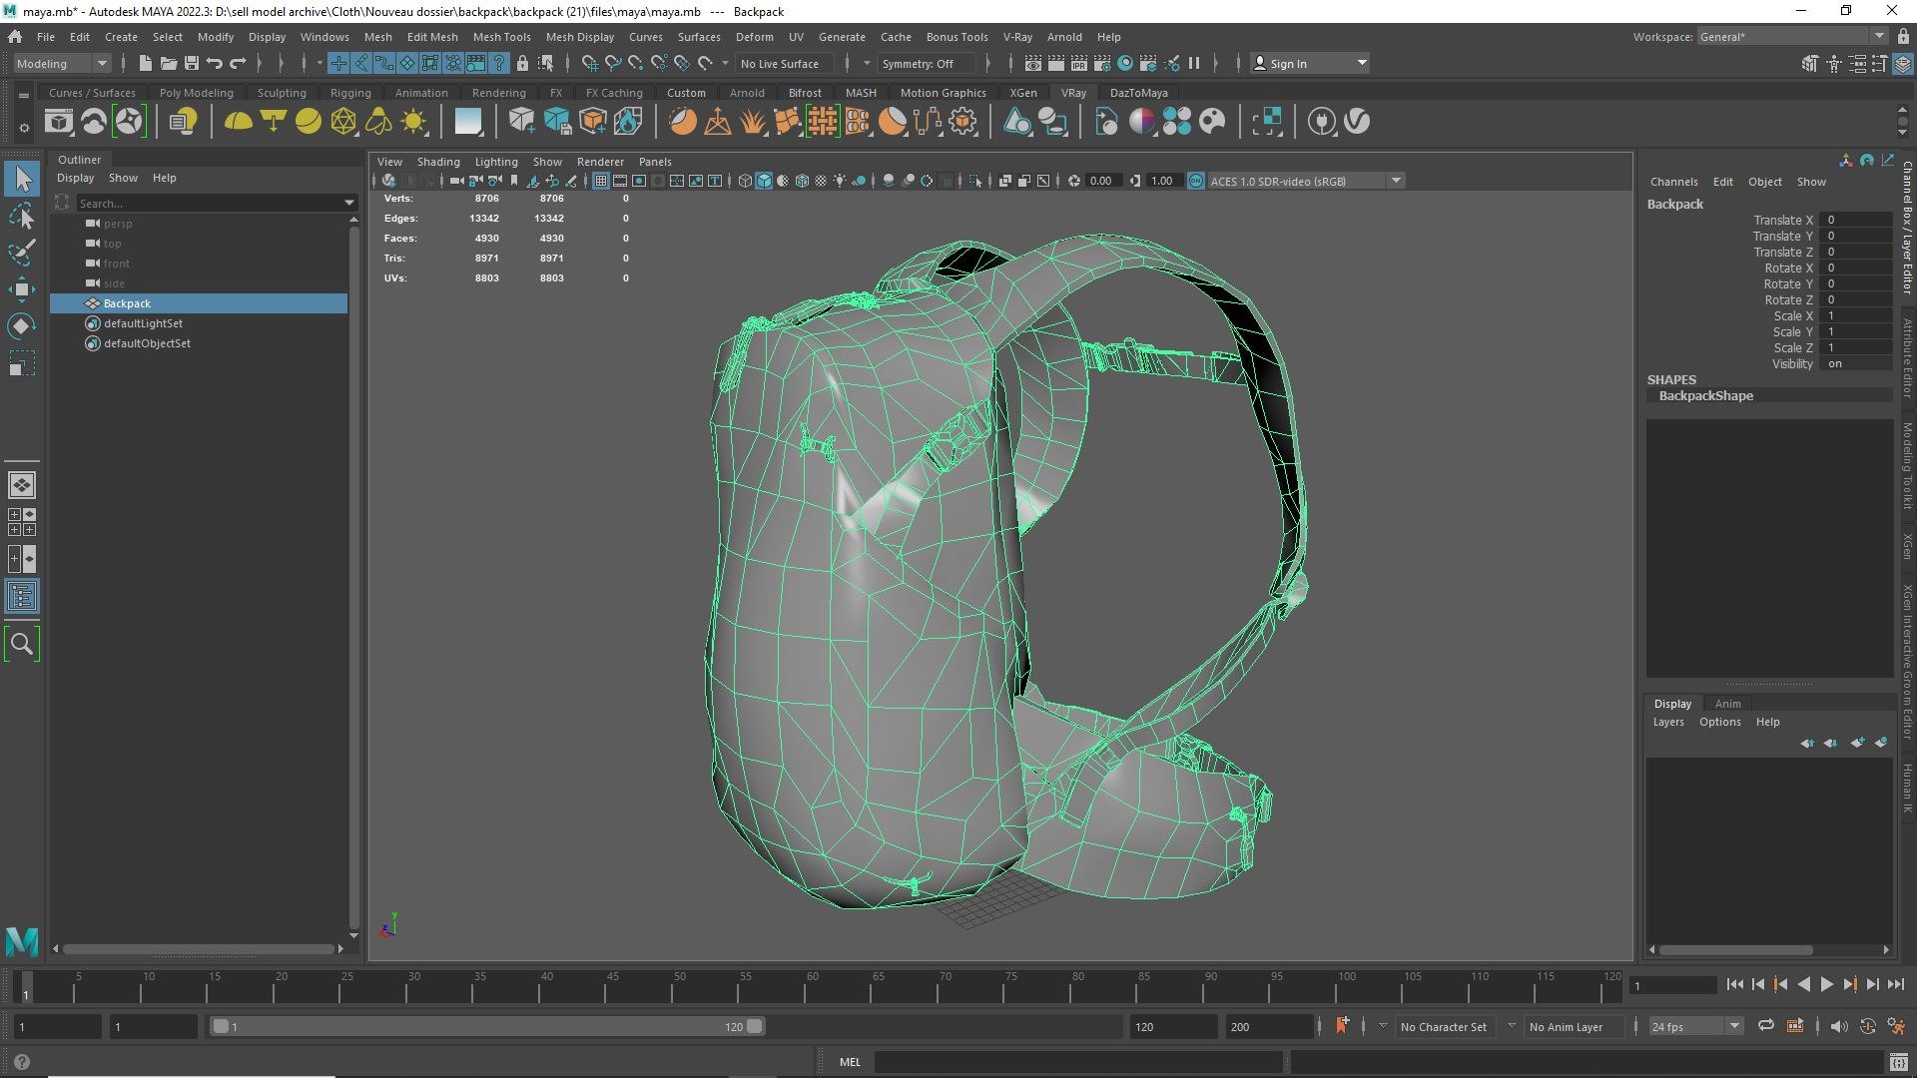Click the Outliner search magnifier icon
The image size is (1917, 1078).
tap(22, 644)
